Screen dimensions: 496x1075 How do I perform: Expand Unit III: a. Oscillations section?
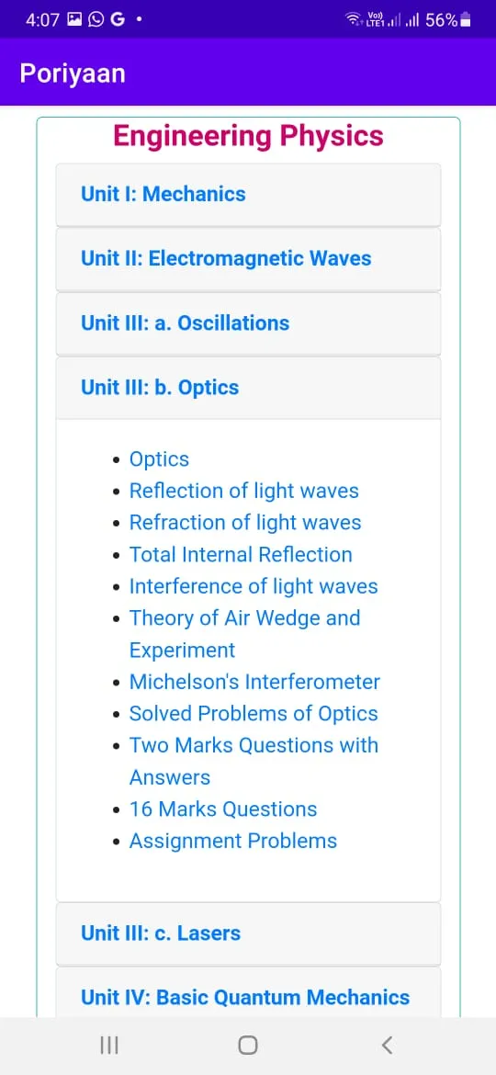click(x=248, y=322)
